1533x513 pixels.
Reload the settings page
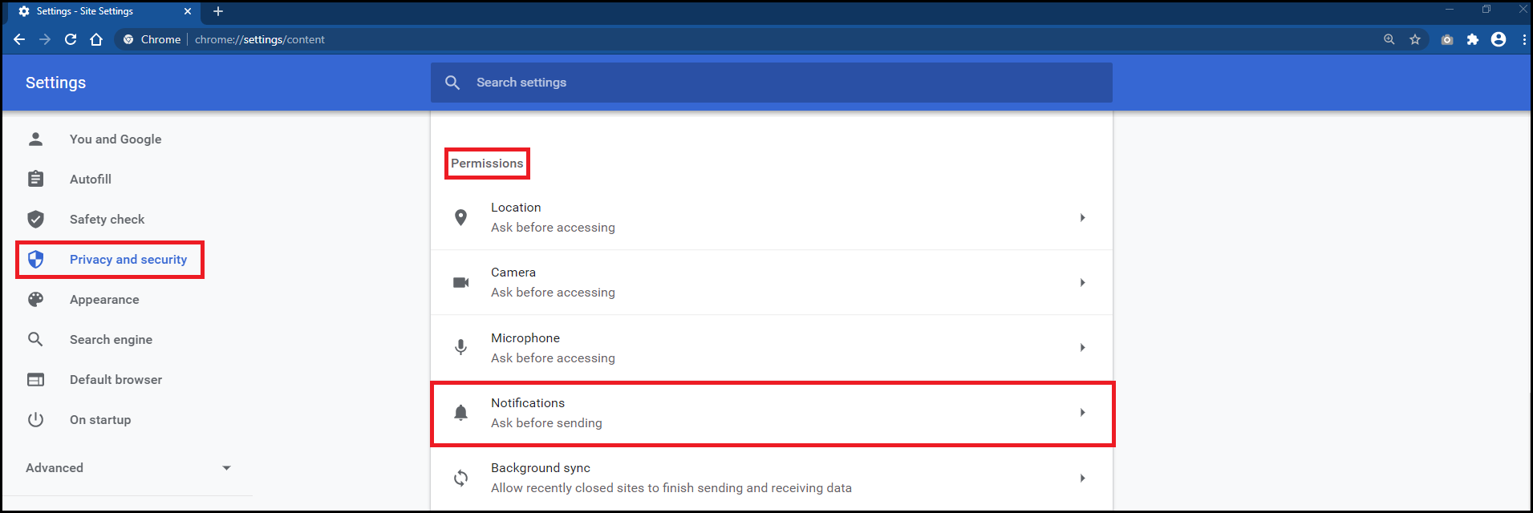[x=71, y=39]
